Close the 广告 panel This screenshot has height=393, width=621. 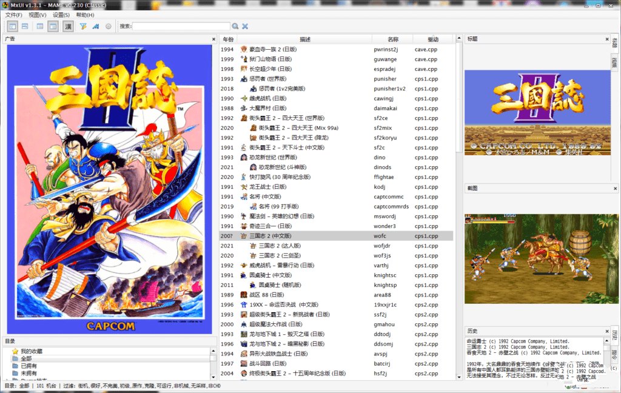click(x=213, y=39)
